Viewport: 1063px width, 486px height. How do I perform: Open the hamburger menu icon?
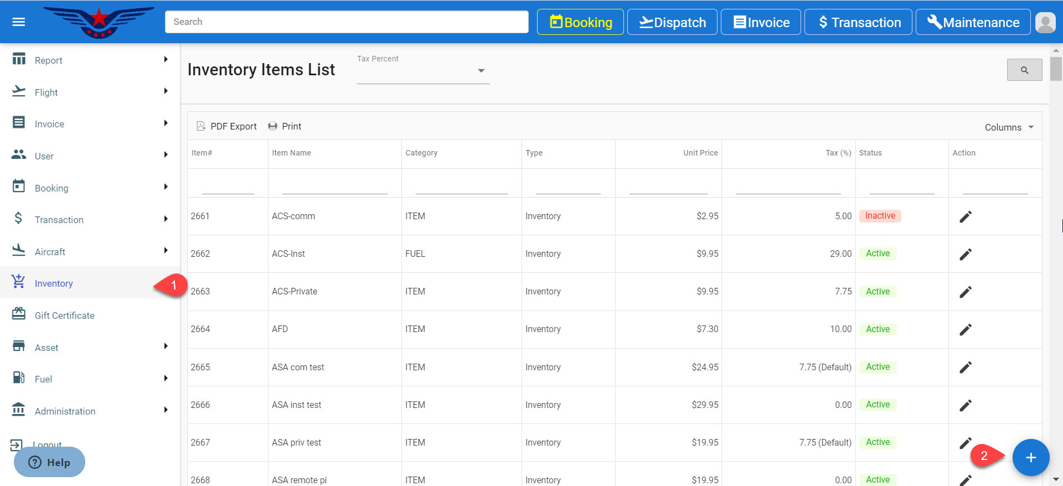(19, 22)
